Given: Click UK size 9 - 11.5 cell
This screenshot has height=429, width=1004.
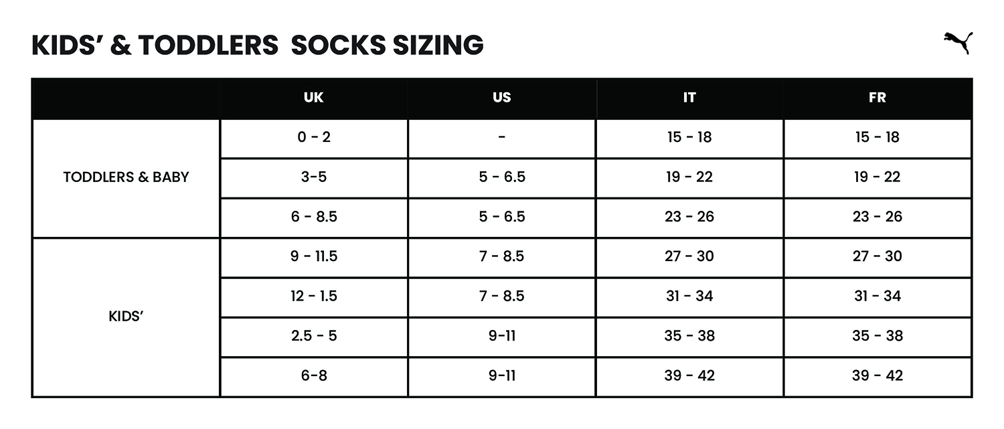Looking at the screenshot, I should point(314,256).
